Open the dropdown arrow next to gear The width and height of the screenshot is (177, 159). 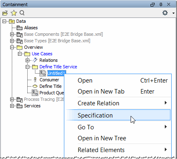click(173, 13)
